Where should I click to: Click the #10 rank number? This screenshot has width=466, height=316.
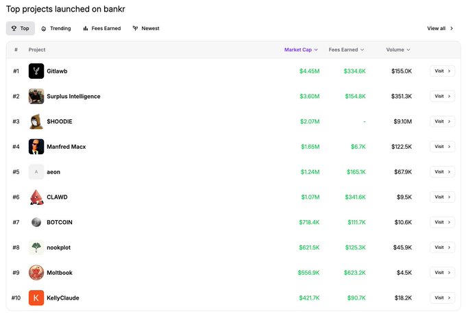click(x=16, y=298)
